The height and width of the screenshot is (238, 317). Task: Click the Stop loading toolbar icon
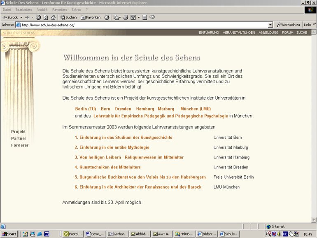(38, 17)
